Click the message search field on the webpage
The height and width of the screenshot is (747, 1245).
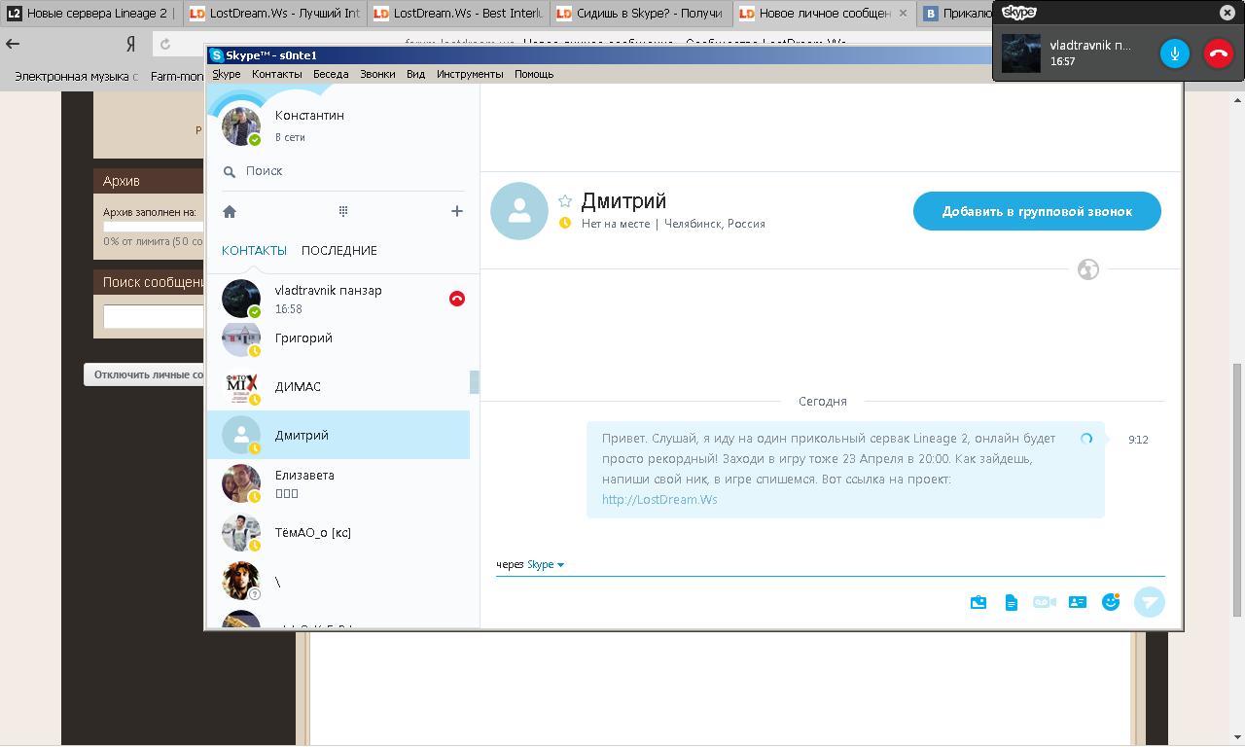(x=154, y=317)
